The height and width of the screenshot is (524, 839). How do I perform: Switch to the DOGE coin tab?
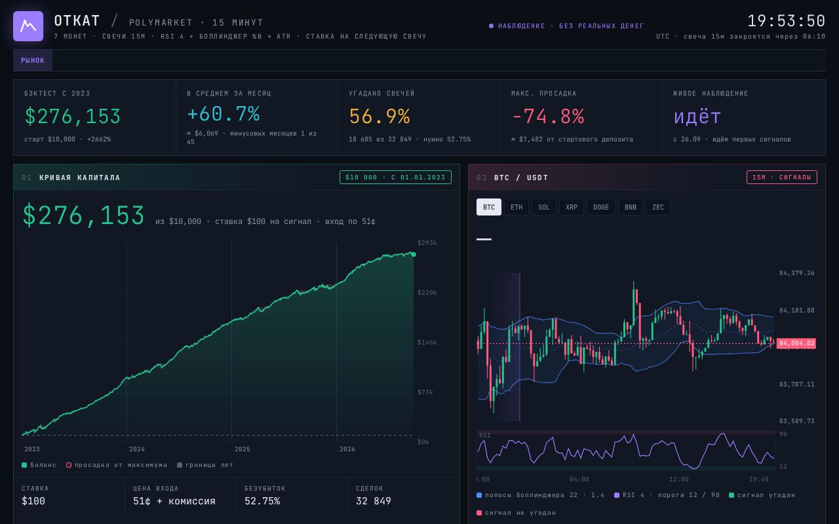coord(601,207)
